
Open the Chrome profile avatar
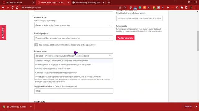(x=192, y=7)
